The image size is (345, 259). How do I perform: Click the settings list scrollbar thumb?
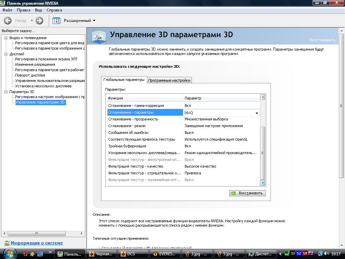click(263, 153)
